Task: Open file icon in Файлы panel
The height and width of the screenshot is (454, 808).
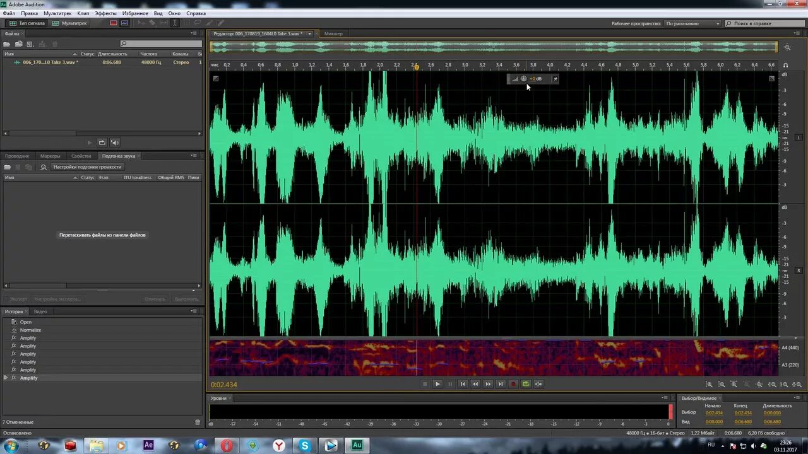Action: [x=7, y=44]
